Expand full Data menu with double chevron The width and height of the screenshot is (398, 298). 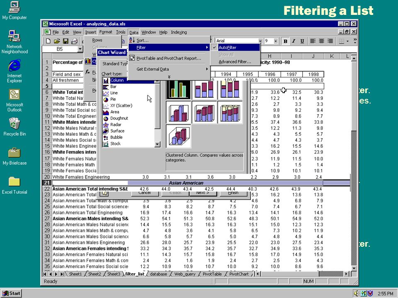click(x=169, y=77)
